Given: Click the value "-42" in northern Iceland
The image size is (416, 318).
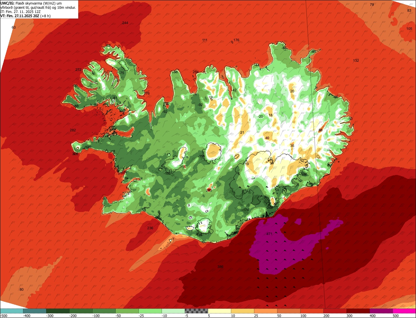Looking at the screenshot, I should click(x=234, y=90).
